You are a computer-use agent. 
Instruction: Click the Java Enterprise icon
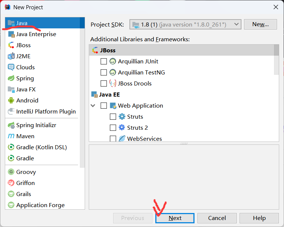pyautogui.click(x=11, y=34)
